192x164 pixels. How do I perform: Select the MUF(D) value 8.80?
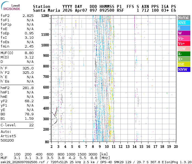(29, 53)
